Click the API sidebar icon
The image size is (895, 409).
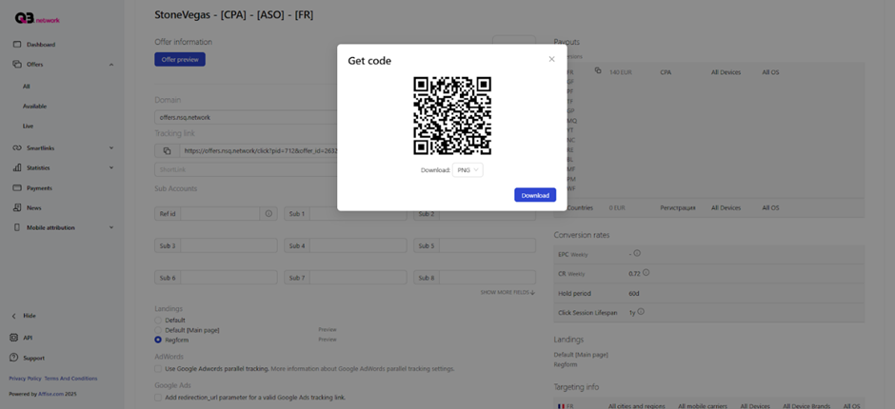(14, 338)
